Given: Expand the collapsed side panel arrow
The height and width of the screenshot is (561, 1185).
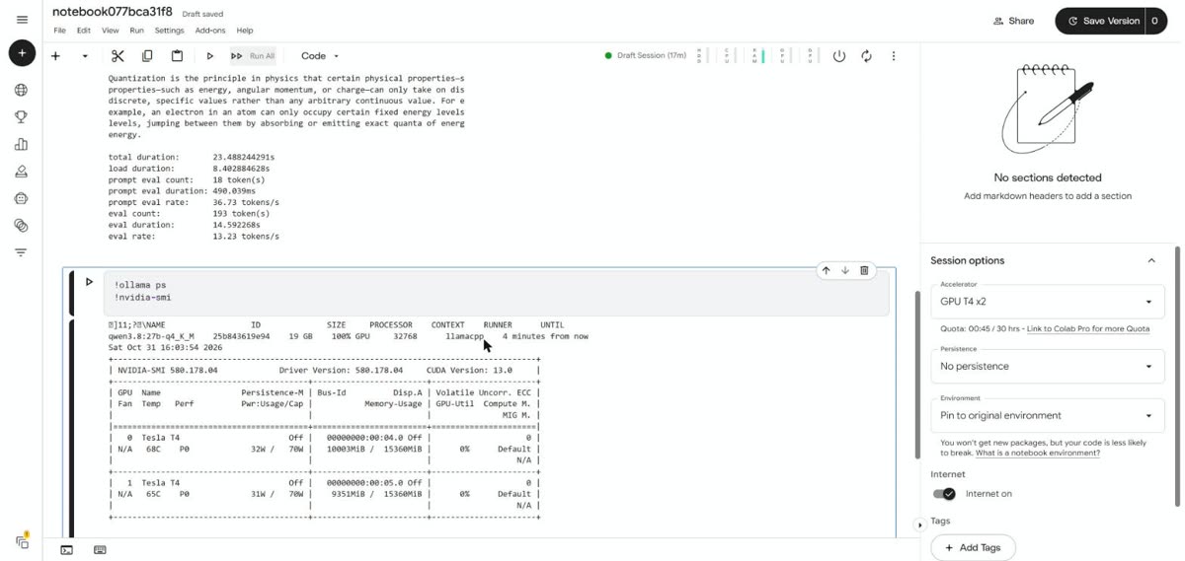Looking at the screenshot, I should point(919,525).
